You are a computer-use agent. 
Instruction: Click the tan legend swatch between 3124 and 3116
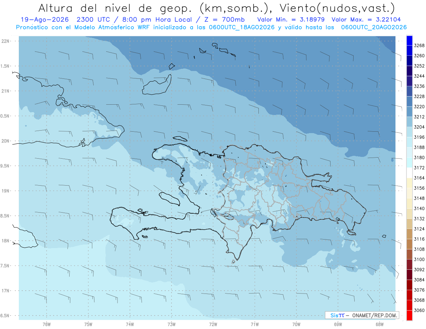point(409,234)
